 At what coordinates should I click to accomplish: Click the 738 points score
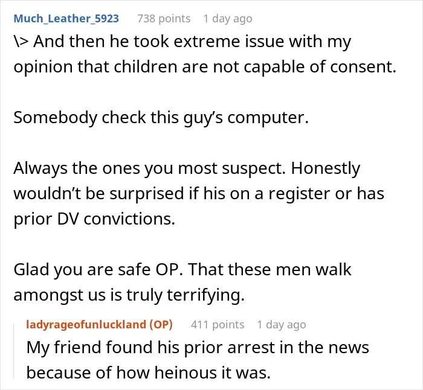click(164, 19)
